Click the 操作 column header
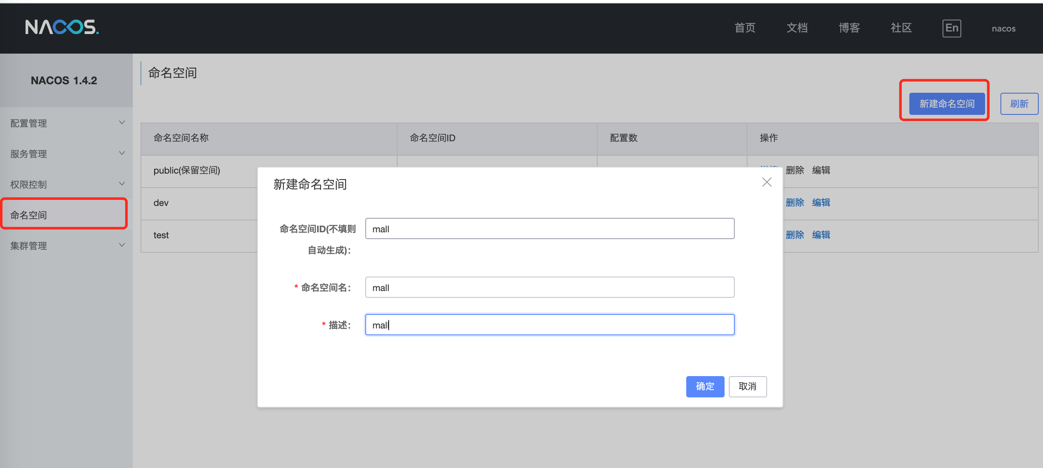The height and width of the screenshot is (468, 1043). (x=892, y=138)
